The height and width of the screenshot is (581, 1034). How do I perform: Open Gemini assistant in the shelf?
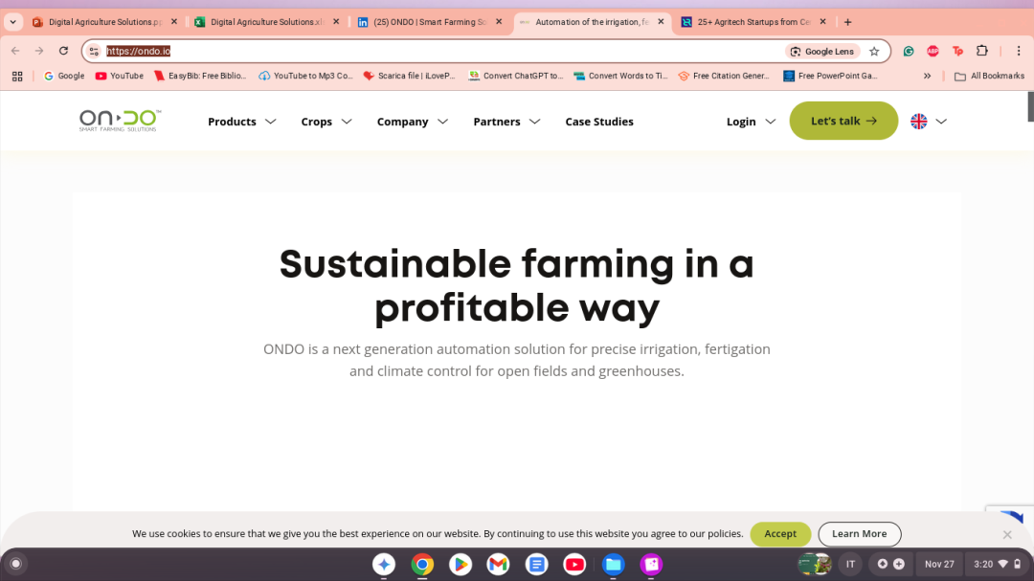384,564
